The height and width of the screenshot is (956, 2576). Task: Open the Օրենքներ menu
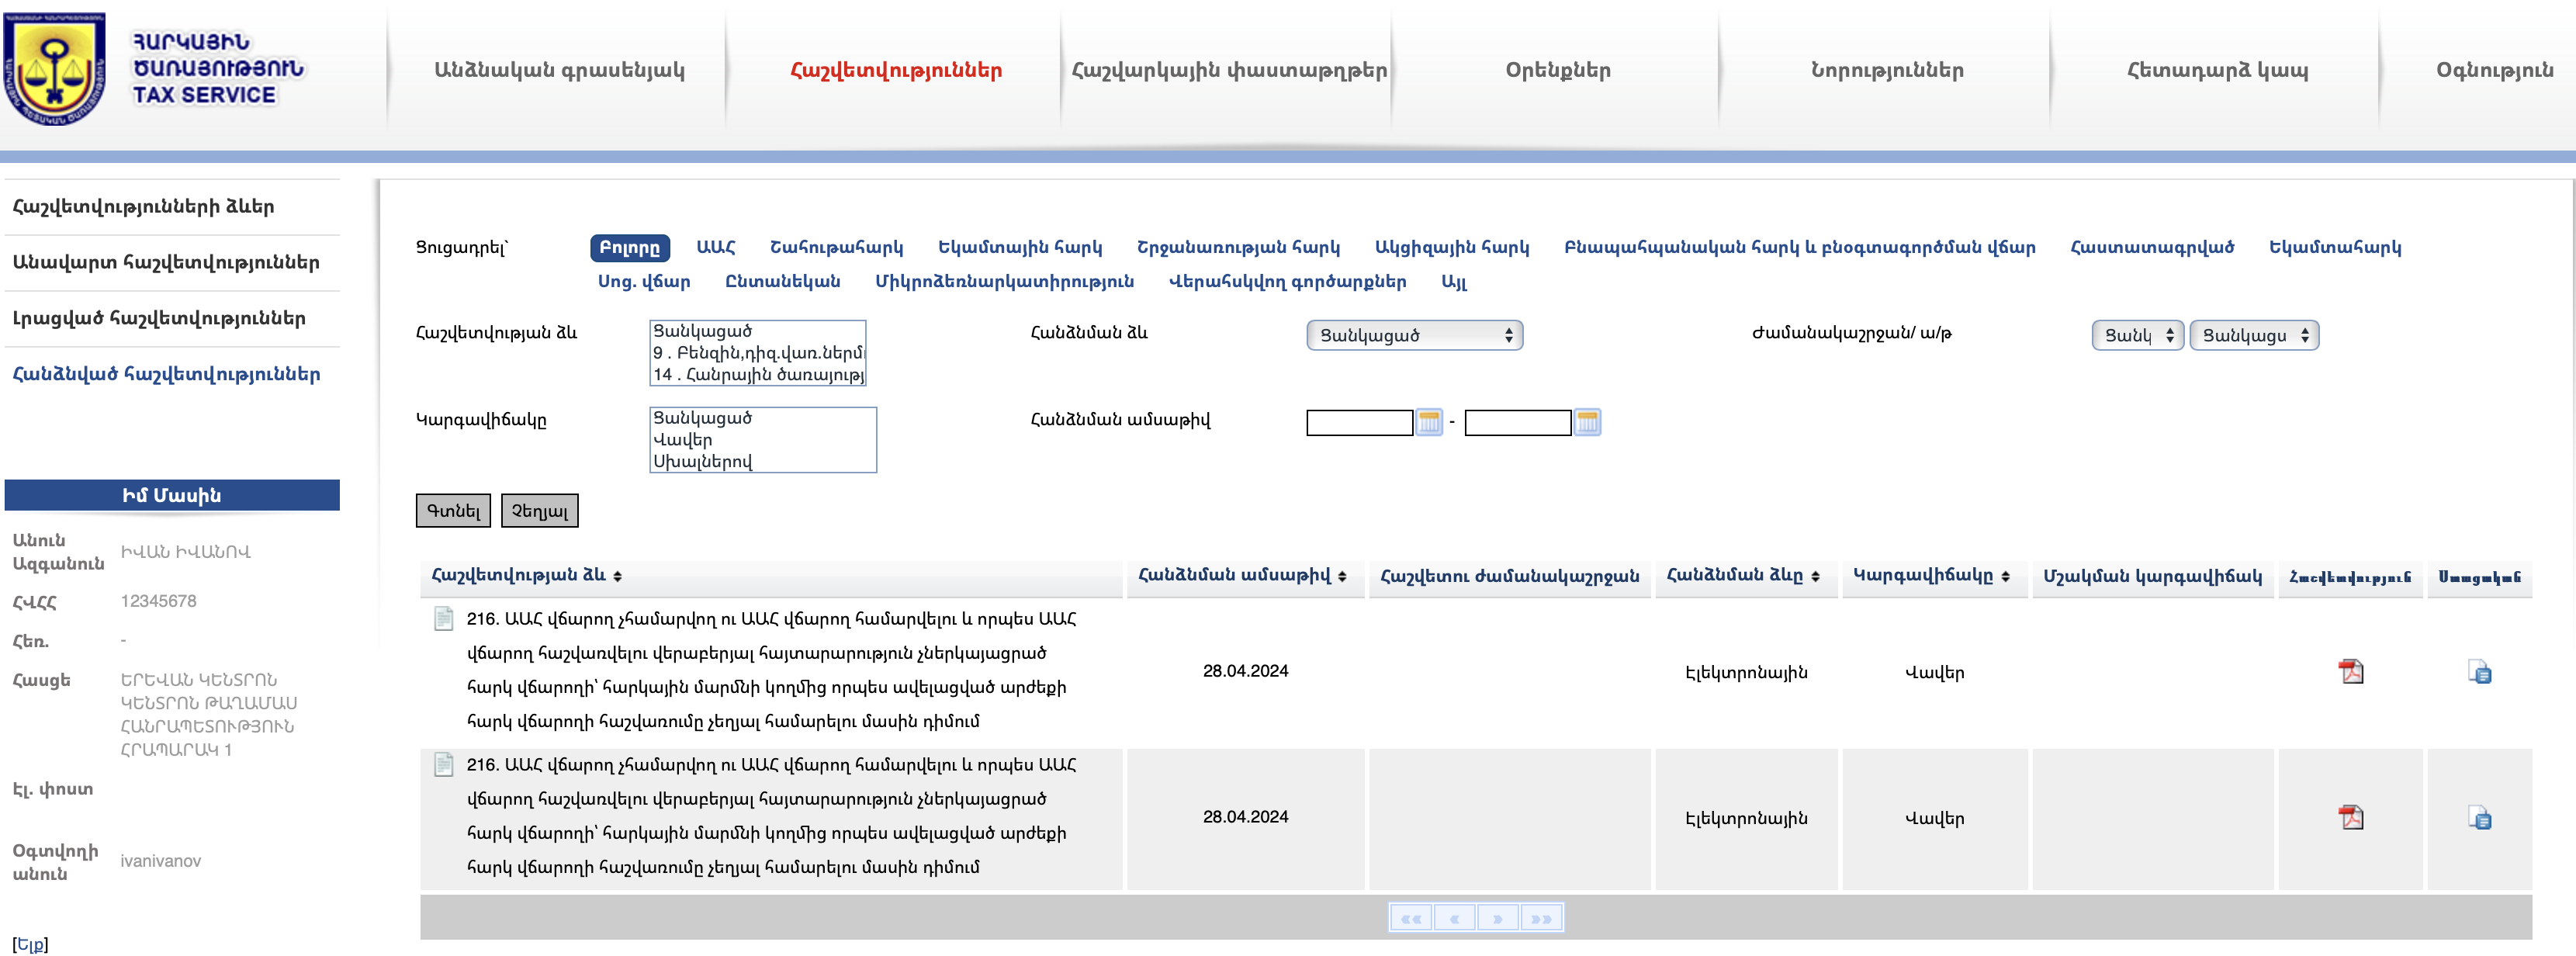[x=1558, y=70]
